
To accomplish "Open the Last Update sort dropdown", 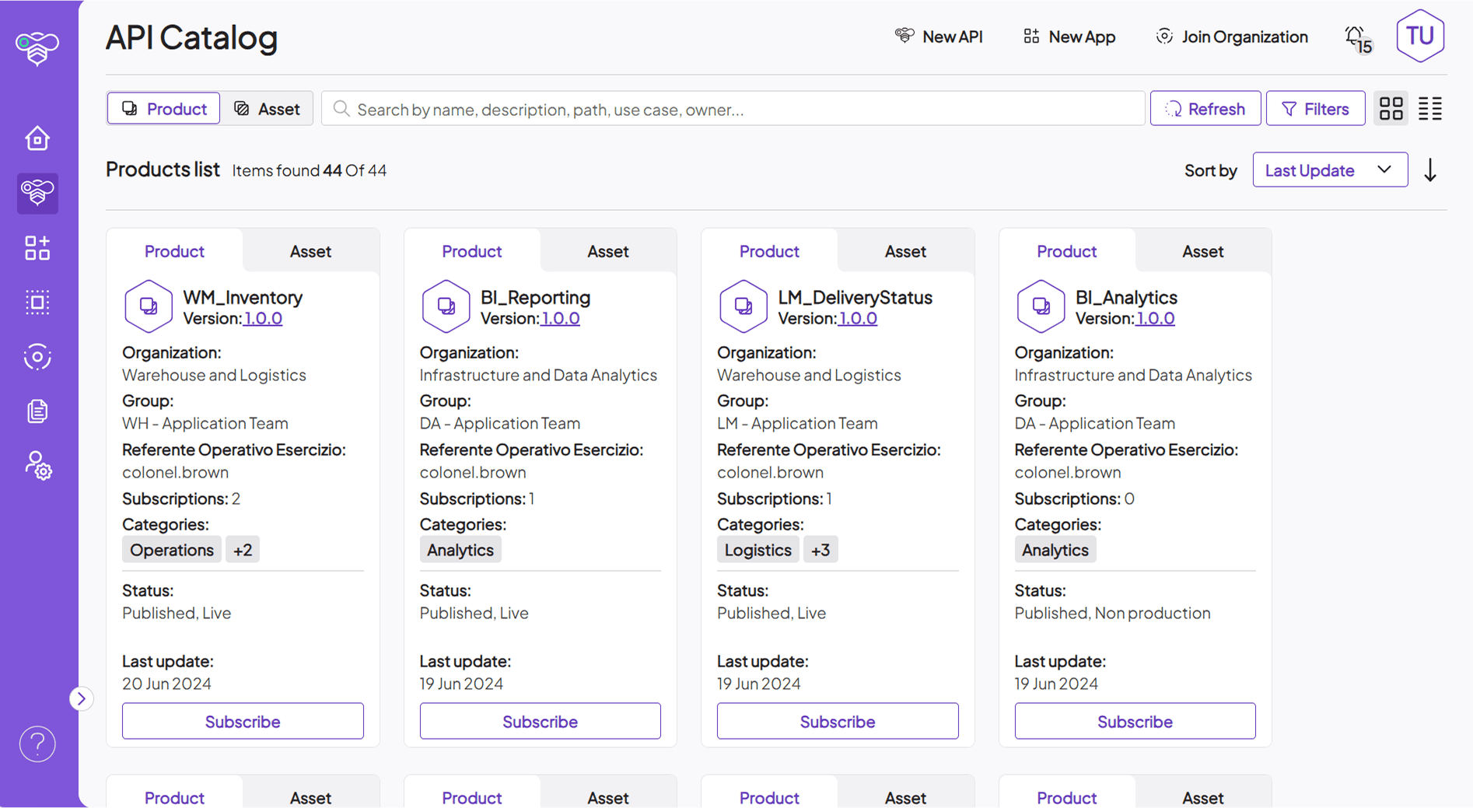I will pos(1329,170).
